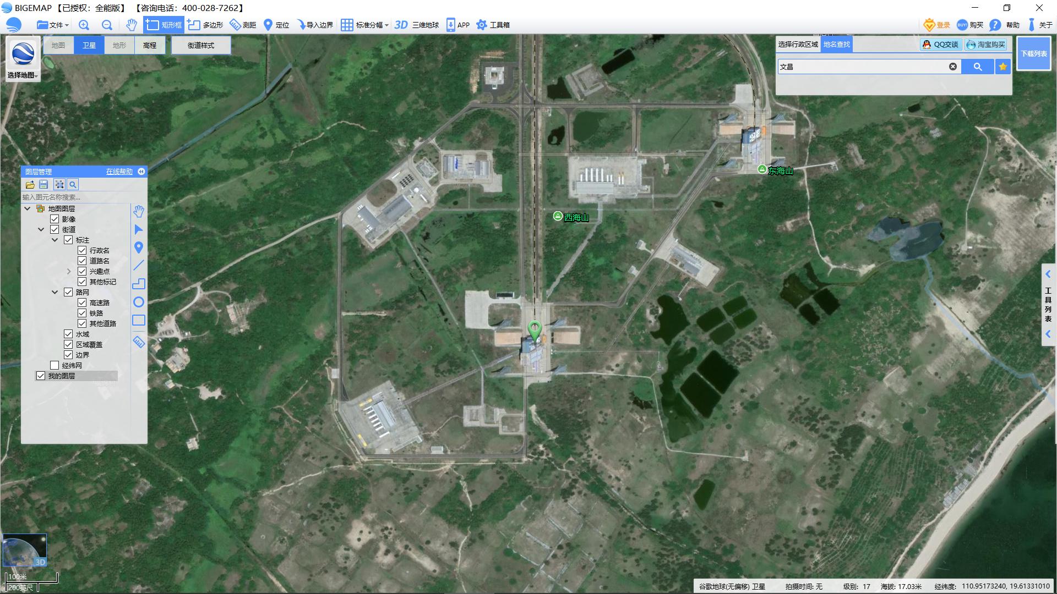Screen dimensions: 1057x594
Task: Toggle the 水域 water layer checkbox
Action: [x=68, y=334]
